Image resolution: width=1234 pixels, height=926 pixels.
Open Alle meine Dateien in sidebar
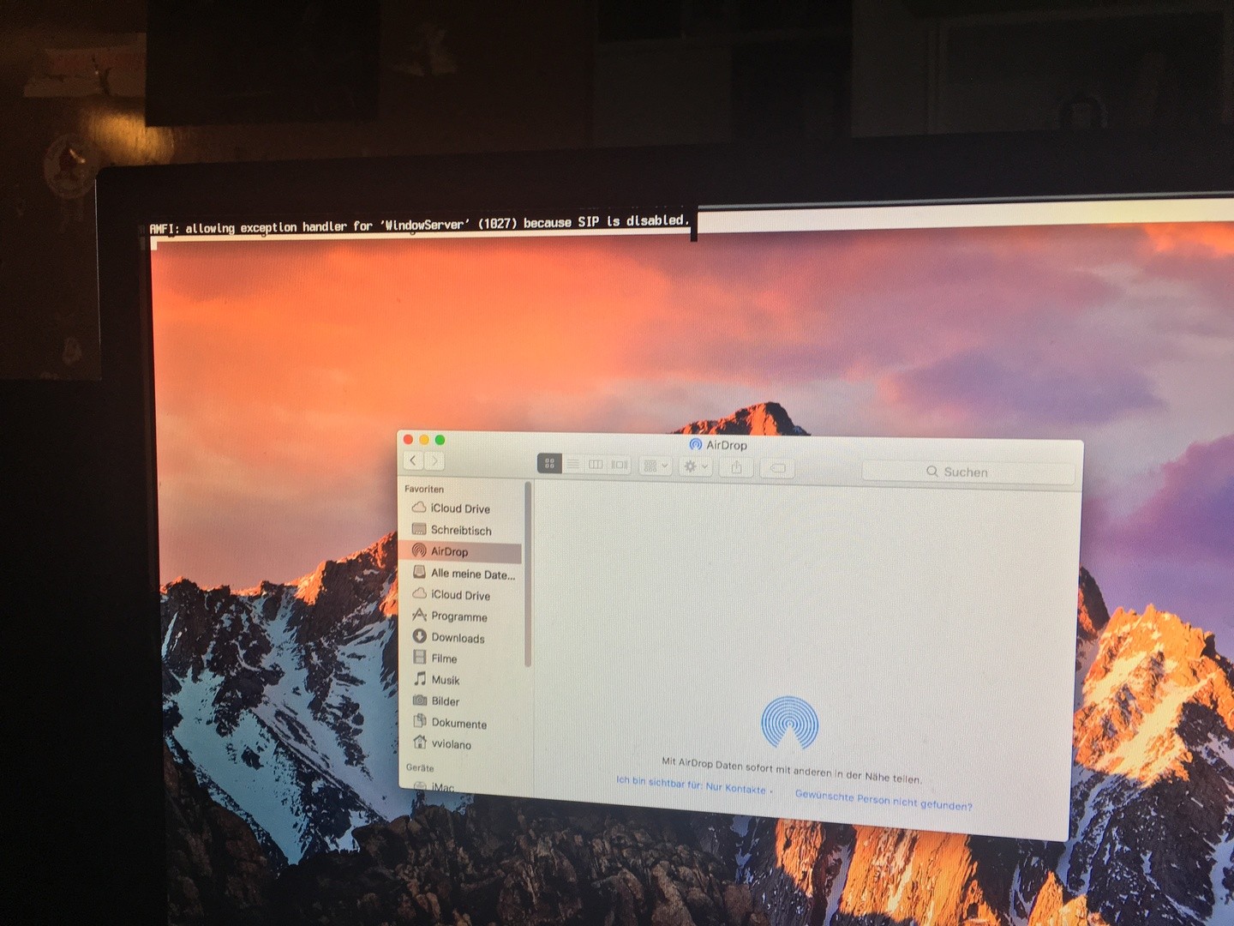click(463, 574)
